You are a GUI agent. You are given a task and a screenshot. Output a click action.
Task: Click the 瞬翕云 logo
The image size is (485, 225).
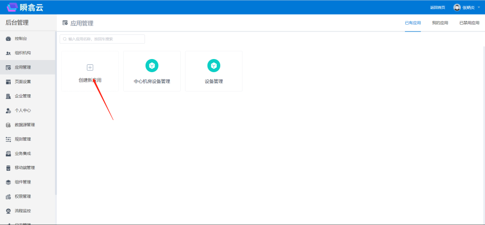(x=24, y=7)
